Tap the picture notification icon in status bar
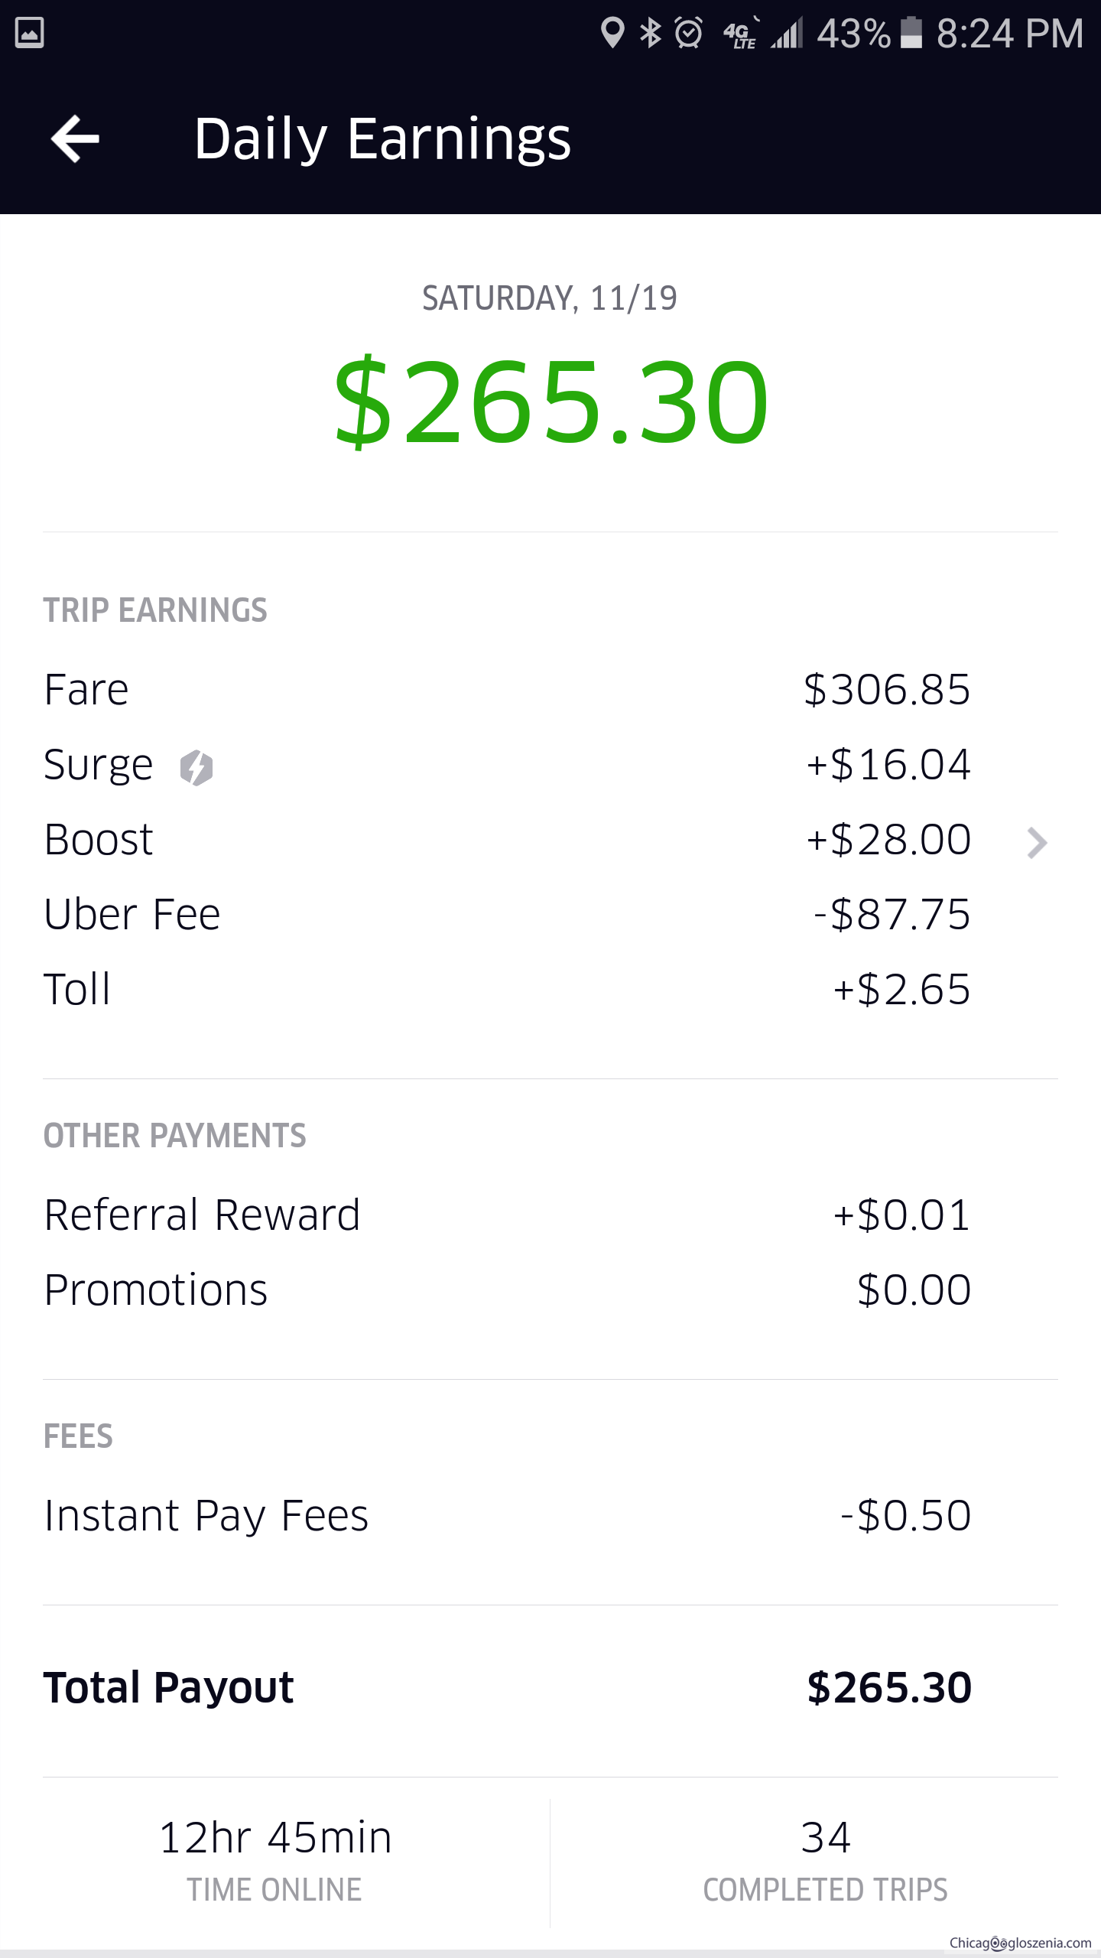1101x1958 pixels. pos(30,33)
